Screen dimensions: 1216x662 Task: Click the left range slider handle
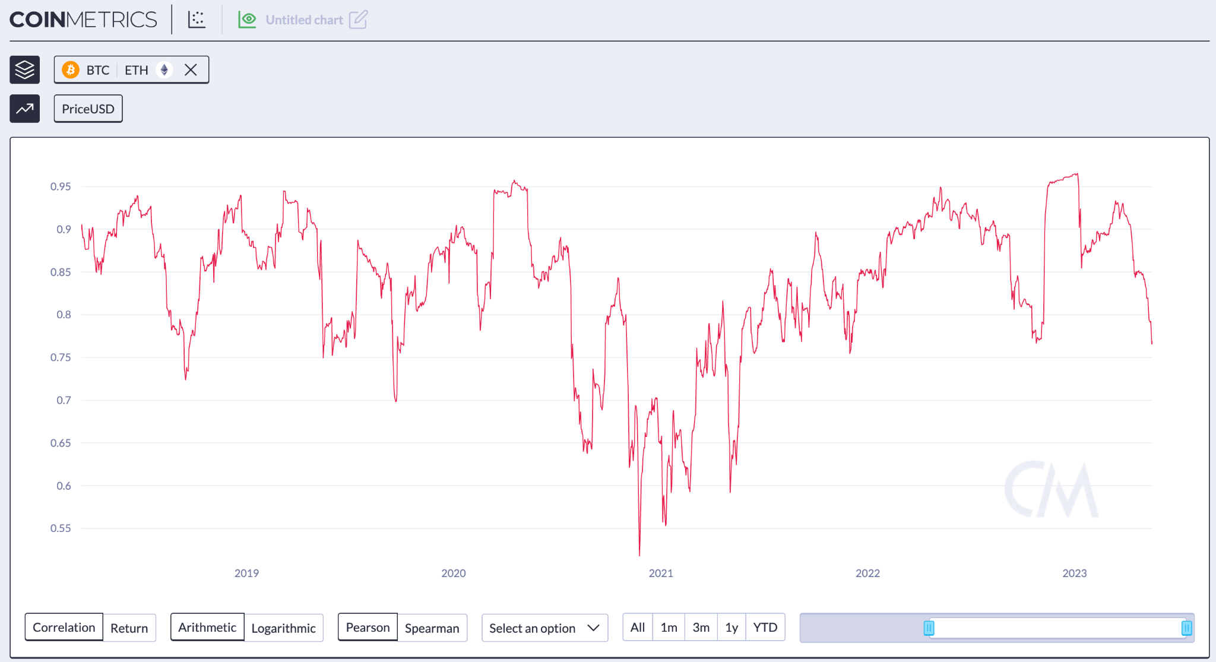(929, 628)
